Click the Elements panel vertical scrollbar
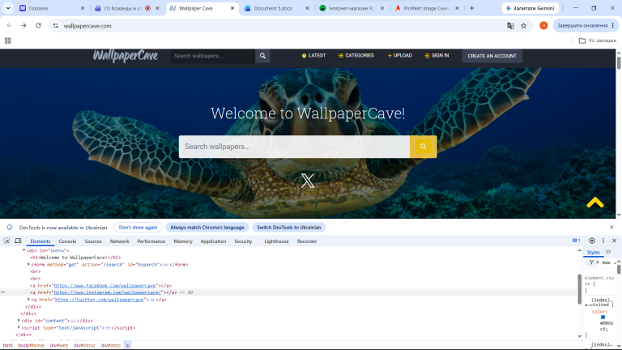The width and height of the screenshot is (622, 350). (x=579, y=289)
